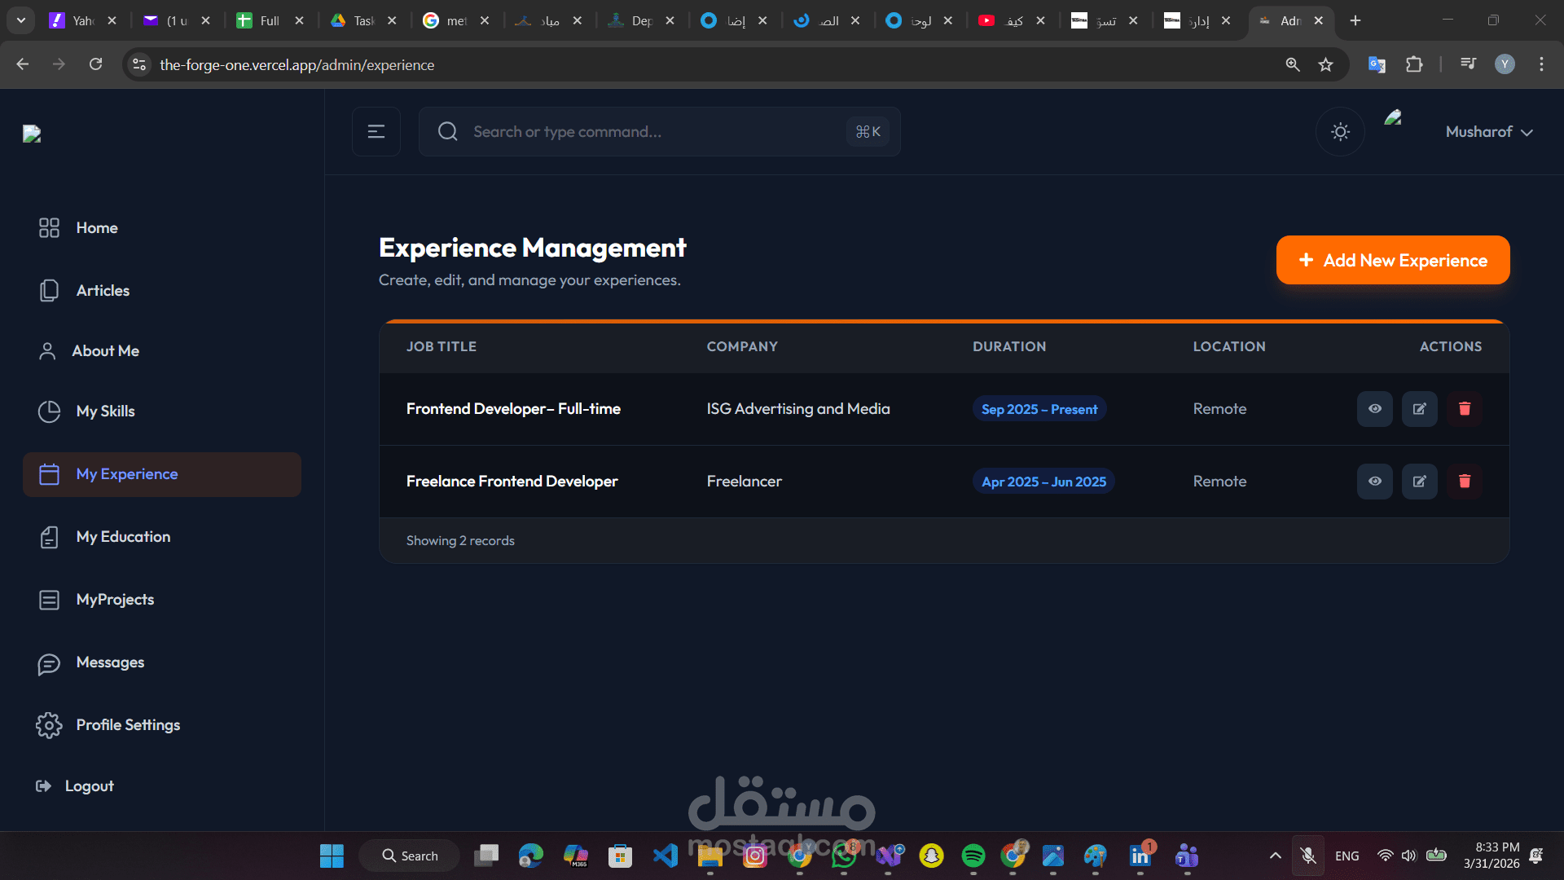Go to My Education in sidebar

point(123,537)
